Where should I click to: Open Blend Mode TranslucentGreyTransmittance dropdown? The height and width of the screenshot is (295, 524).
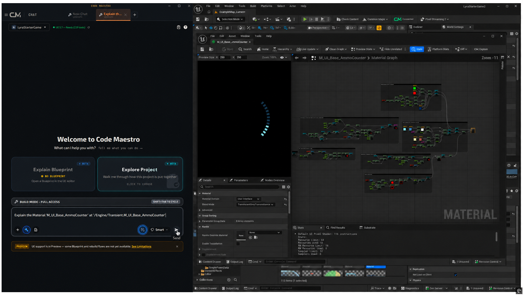(255, 205)
